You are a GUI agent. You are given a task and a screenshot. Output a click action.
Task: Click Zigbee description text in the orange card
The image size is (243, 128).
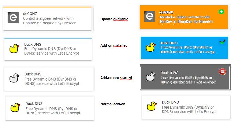[186, 19]
